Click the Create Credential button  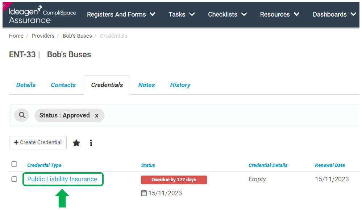point(38,143)
